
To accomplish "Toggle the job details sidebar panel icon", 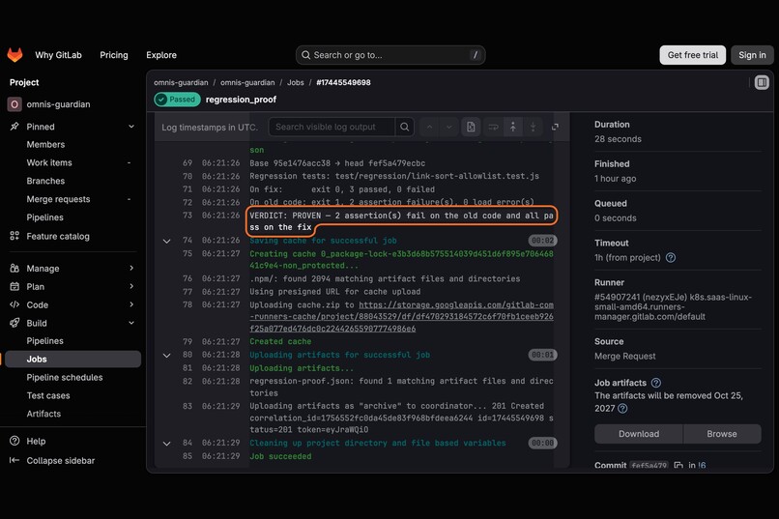I will pyautogui.click(x=762, y=82).
